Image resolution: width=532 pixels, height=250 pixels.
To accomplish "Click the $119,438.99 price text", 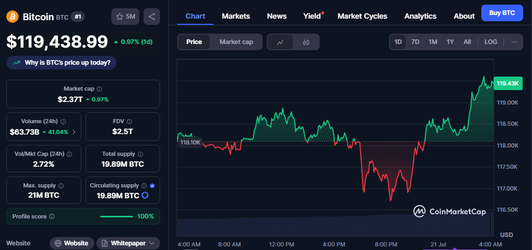I will [x=57, y=42].
